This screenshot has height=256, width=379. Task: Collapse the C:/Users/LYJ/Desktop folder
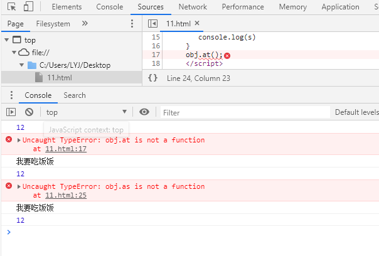click(x=22, y=65)
